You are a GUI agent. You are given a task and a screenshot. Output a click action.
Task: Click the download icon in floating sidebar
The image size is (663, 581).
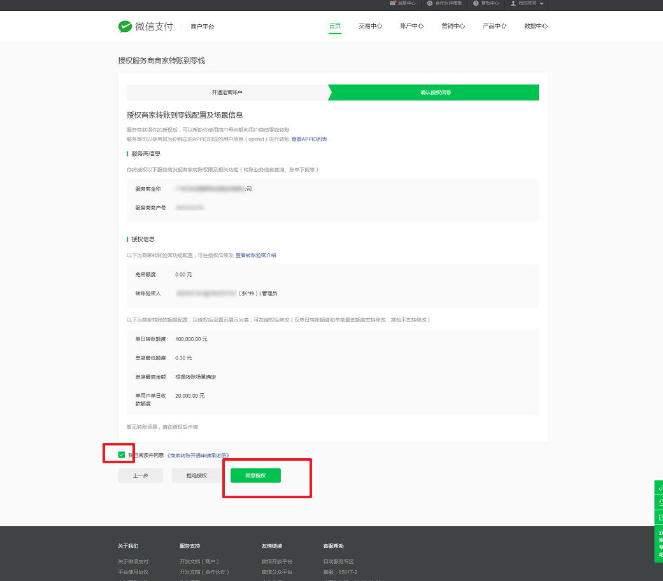660,502
